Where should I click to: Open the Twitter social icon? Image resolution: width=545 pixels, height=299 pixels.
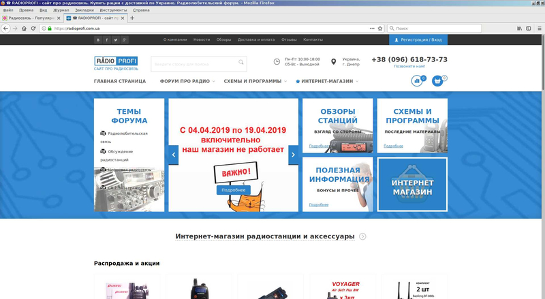[115, 40]
